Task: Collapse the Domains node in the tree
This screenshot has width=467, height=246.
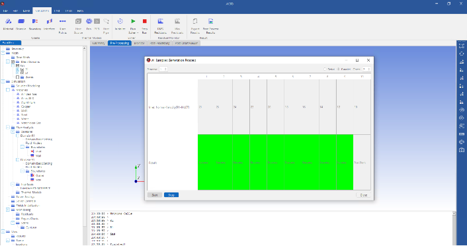Action: [13, 132]
